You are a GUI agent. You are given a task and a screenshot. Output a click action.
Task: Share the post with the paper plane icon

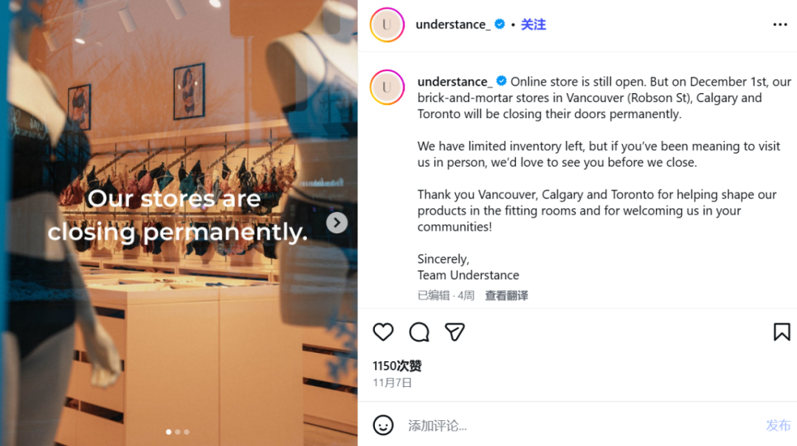tap(455, 332)
